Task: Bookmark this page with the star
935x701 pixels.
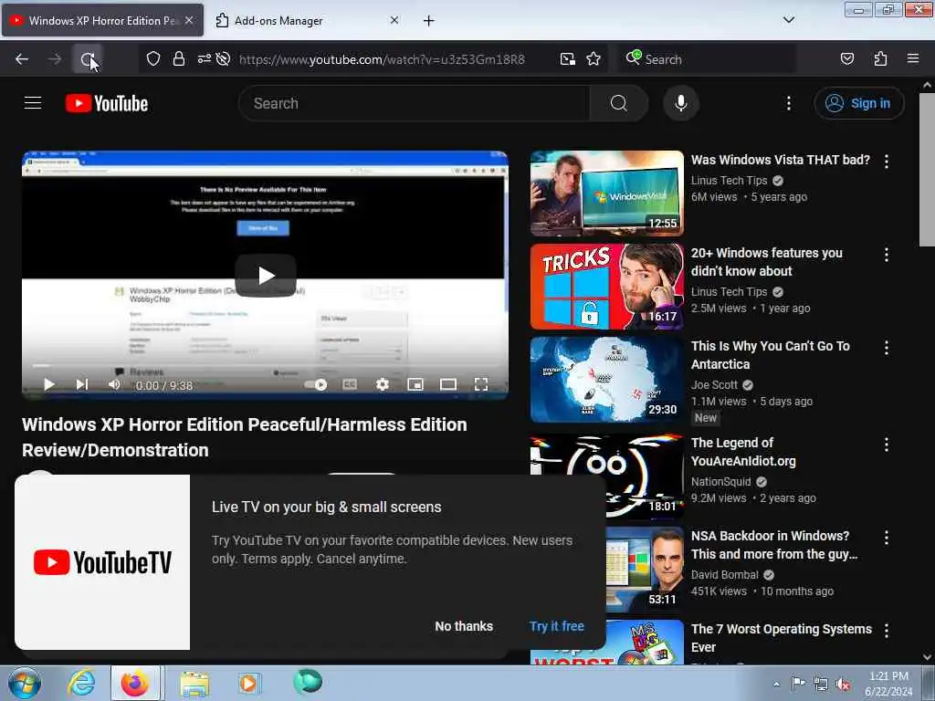Action: tap(594, 59)
